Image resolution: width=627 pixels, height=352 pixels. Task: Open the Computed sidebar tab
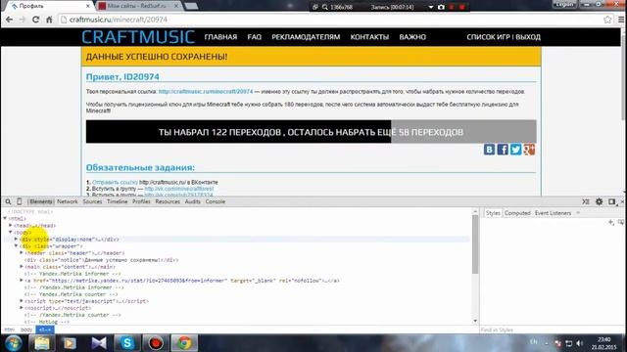click(x=517, y=213)
